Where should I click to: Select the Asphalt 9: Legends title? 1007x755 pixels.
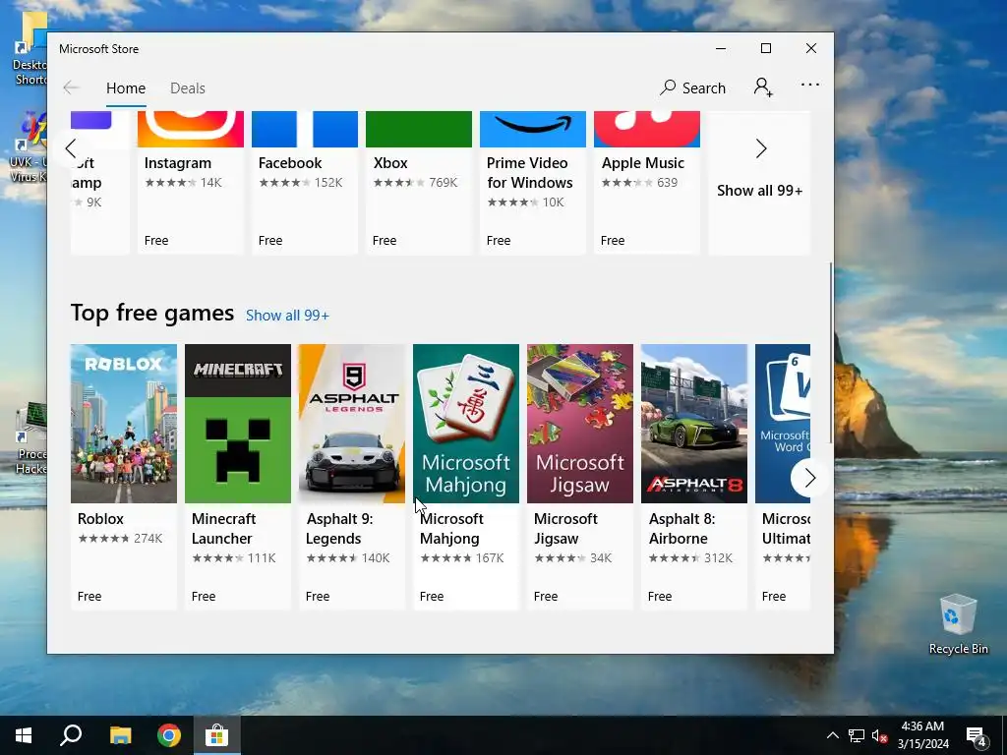coord(339,528)
